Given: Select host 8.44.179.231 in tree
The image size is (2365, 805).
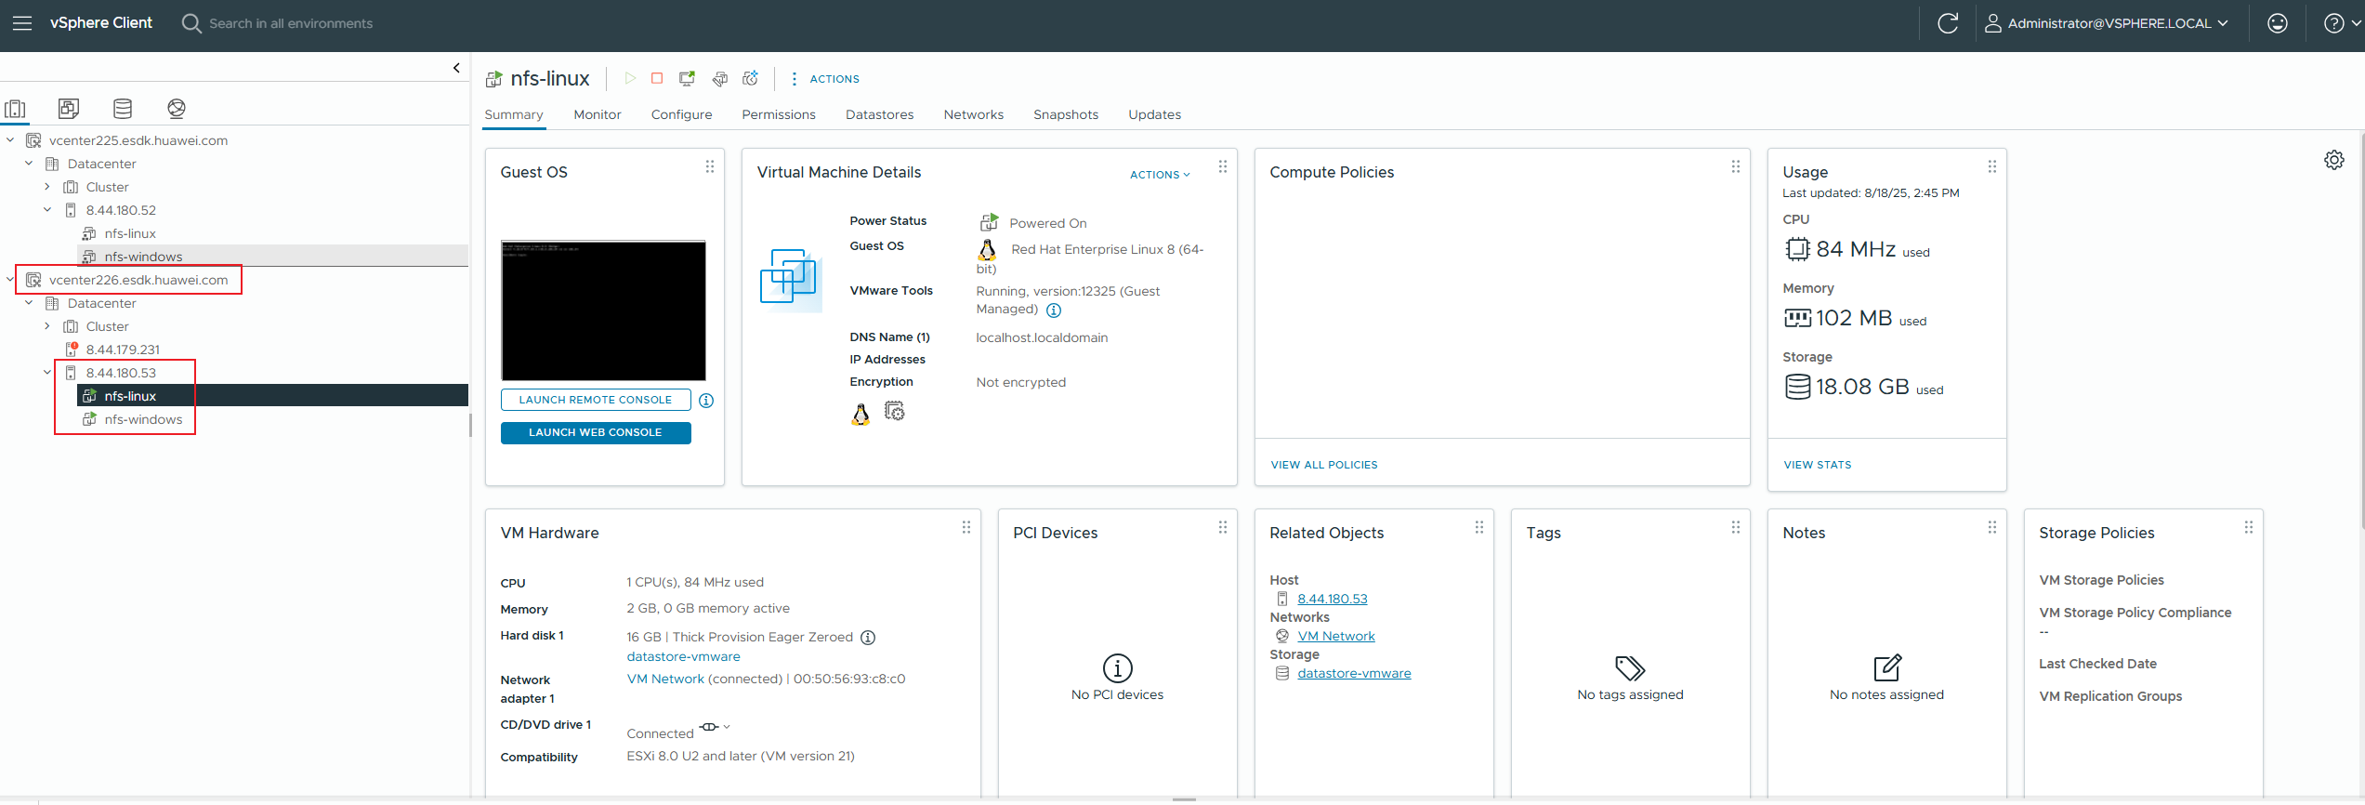Looking at the screenshot, I should tap(123, 350).
